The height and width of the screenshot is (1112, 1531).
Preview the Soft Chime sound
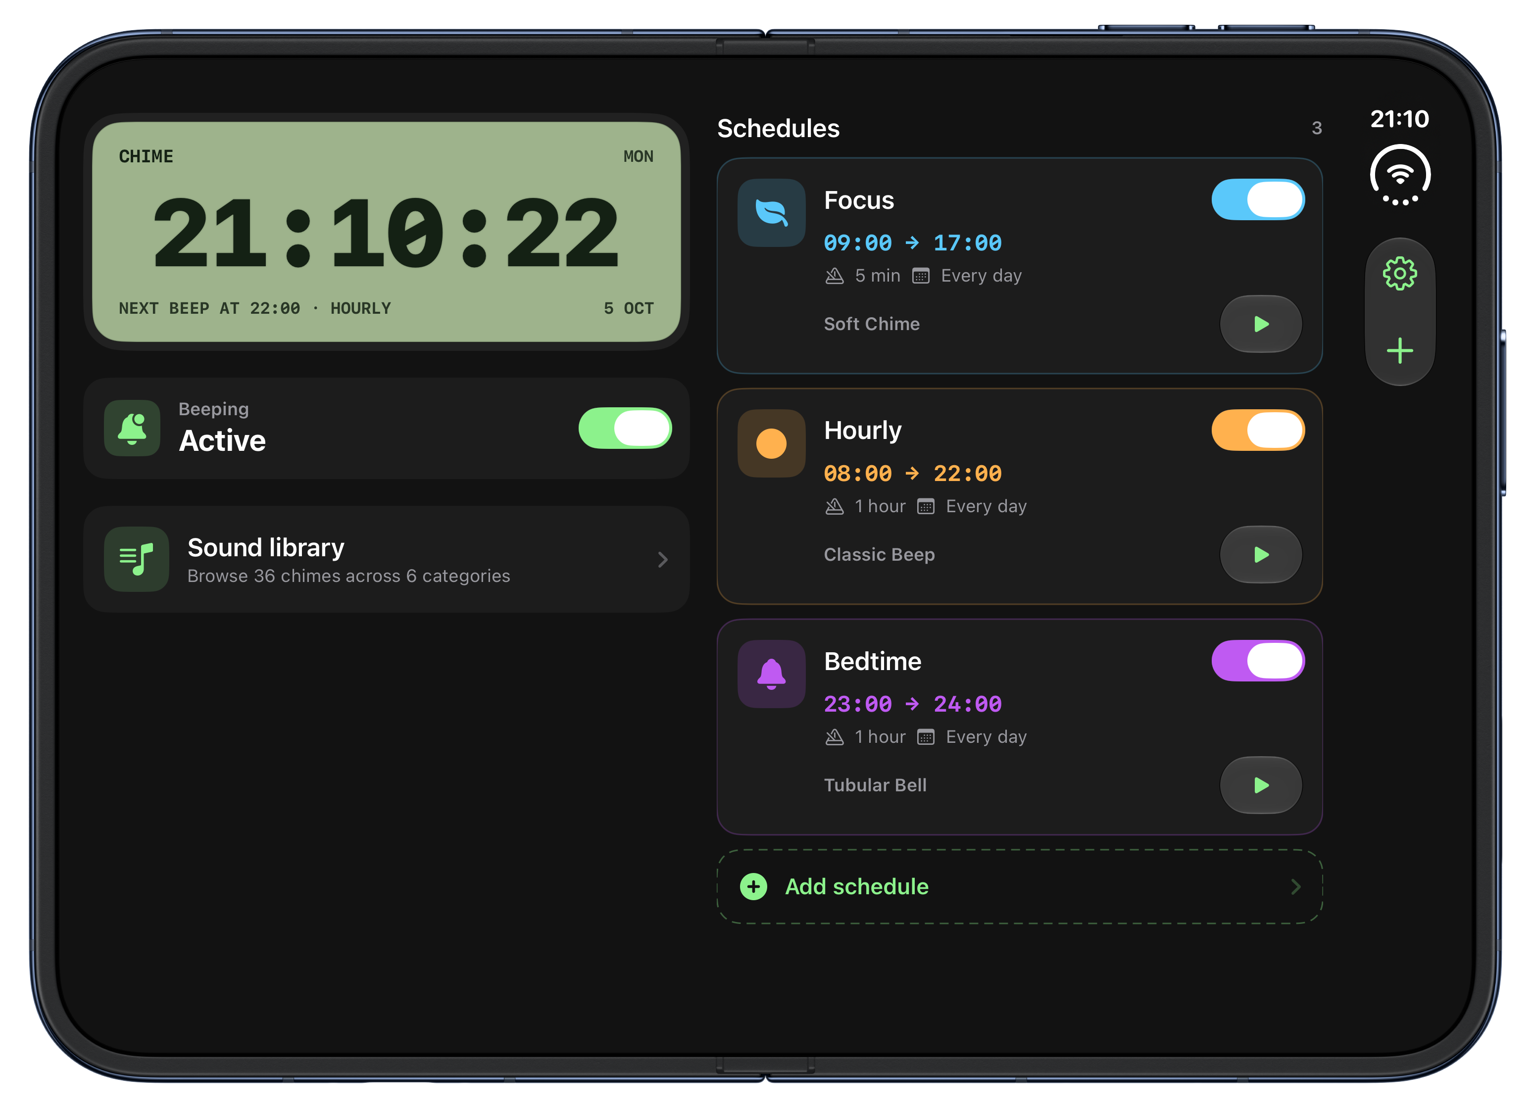[x=1260, y=324]
